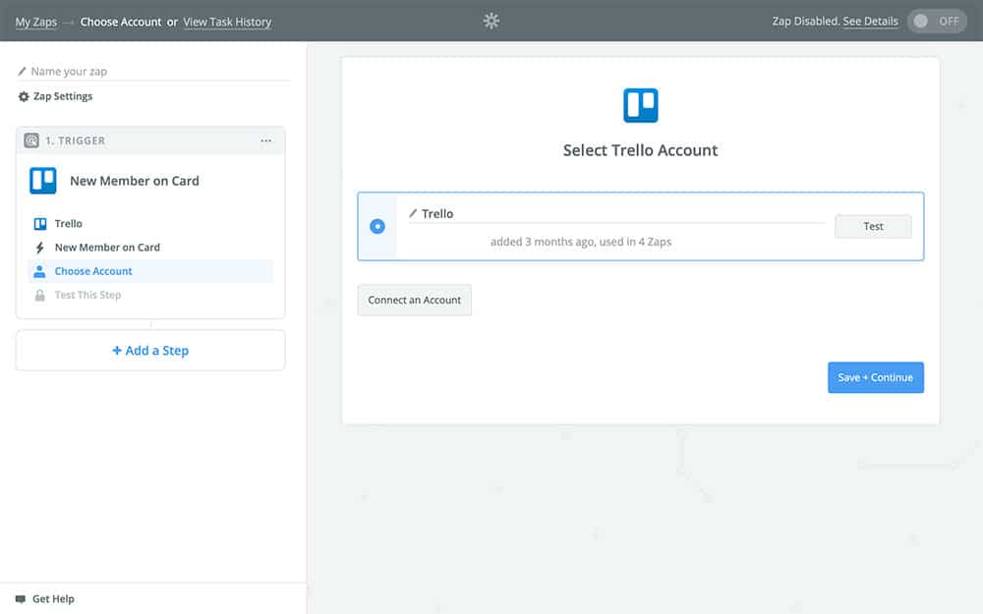Select the Trello account radio button
Image resolution: width=983 pixels, height=614 pixels.
377,226
